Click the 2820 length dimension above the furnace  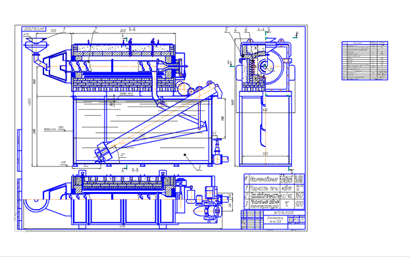tap(123, 31)
